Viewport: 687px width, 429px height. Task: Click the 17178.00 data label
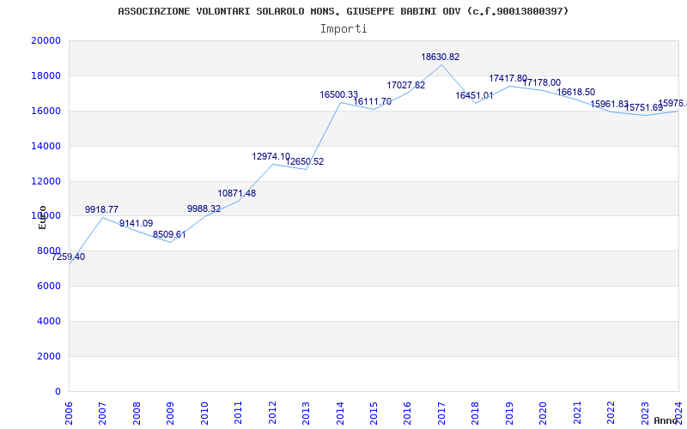tap(542, 82)
